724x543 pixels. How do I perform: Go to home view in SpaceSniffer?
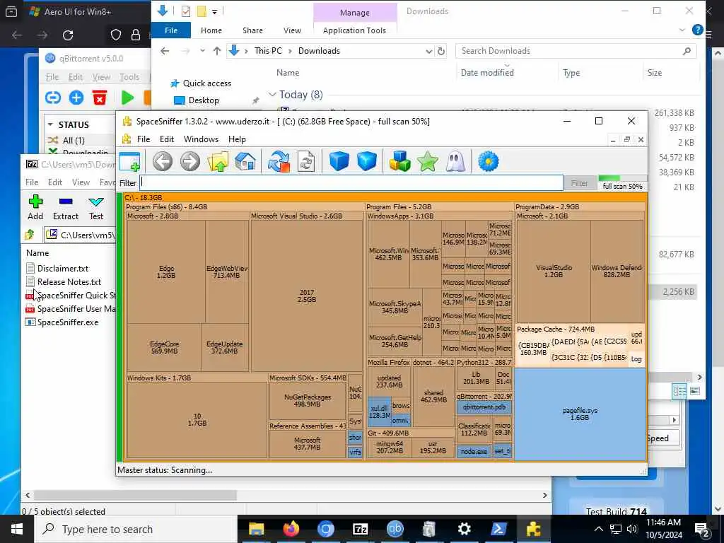tap(245, 162)
